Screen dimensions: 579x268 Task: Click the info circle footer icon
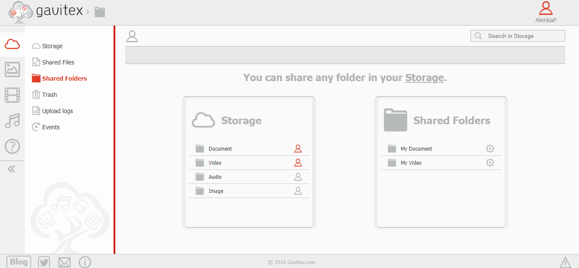85,262
